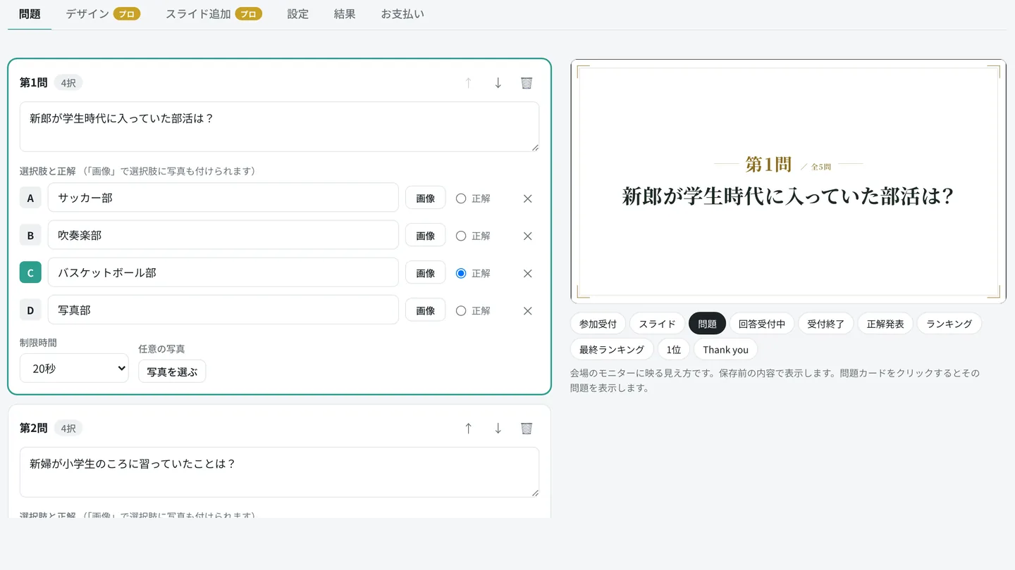
Task: Show the ランキング preview
Action: pyautogui.click(x=949, y=324)
